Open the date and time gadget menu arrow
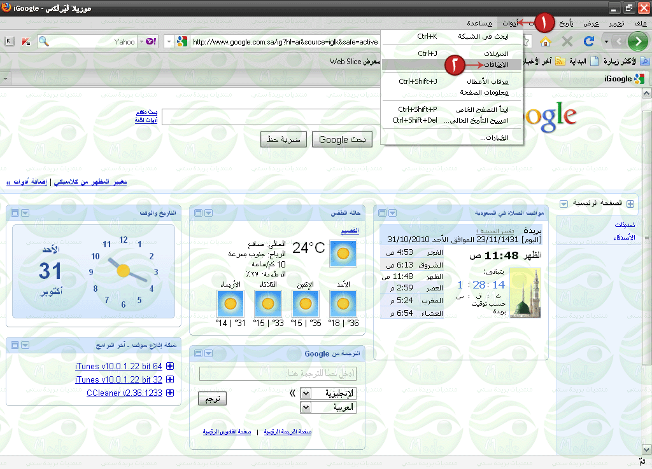This screenshot has width=652, height=469. point(25,213)
